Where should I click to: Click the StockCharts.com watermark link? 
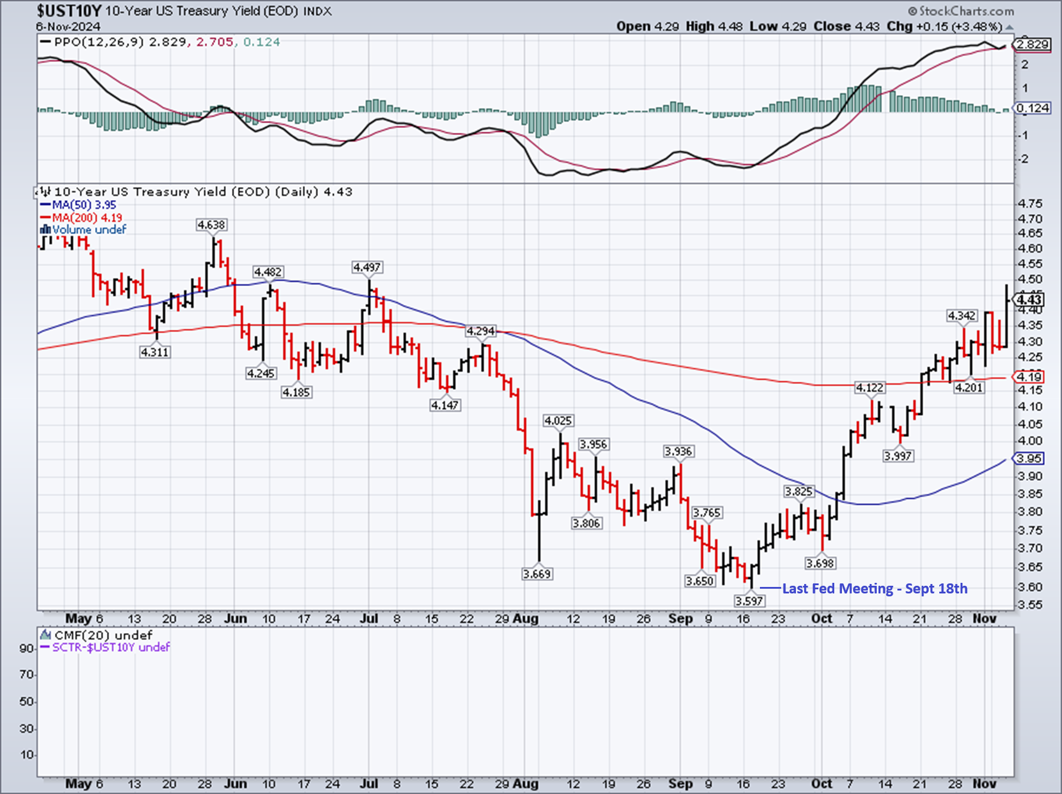tap(966, 11)
